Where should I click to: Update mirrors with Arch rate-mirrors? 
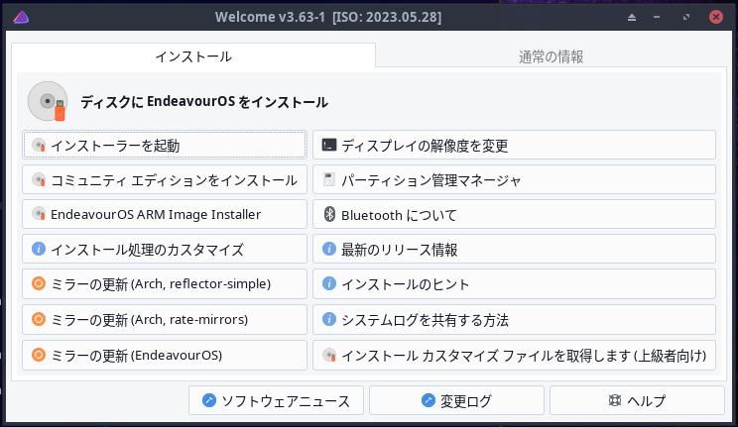tap(165, 319)
